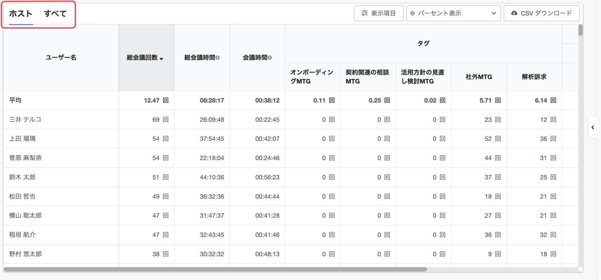Viewport: 601px width, 280px height.
Task: Select user name 上田 瑠璃
Action: (22, 139)
